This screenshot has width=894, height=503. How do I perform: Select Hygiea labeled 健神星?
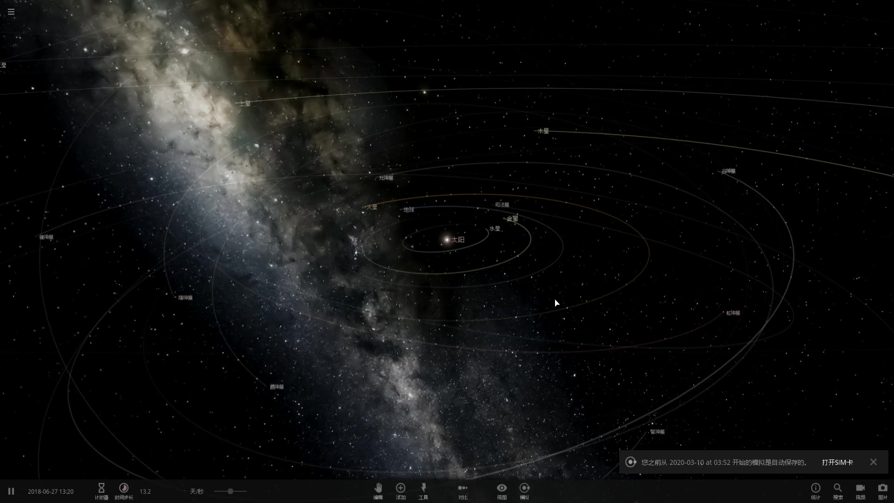coord(46,237)
